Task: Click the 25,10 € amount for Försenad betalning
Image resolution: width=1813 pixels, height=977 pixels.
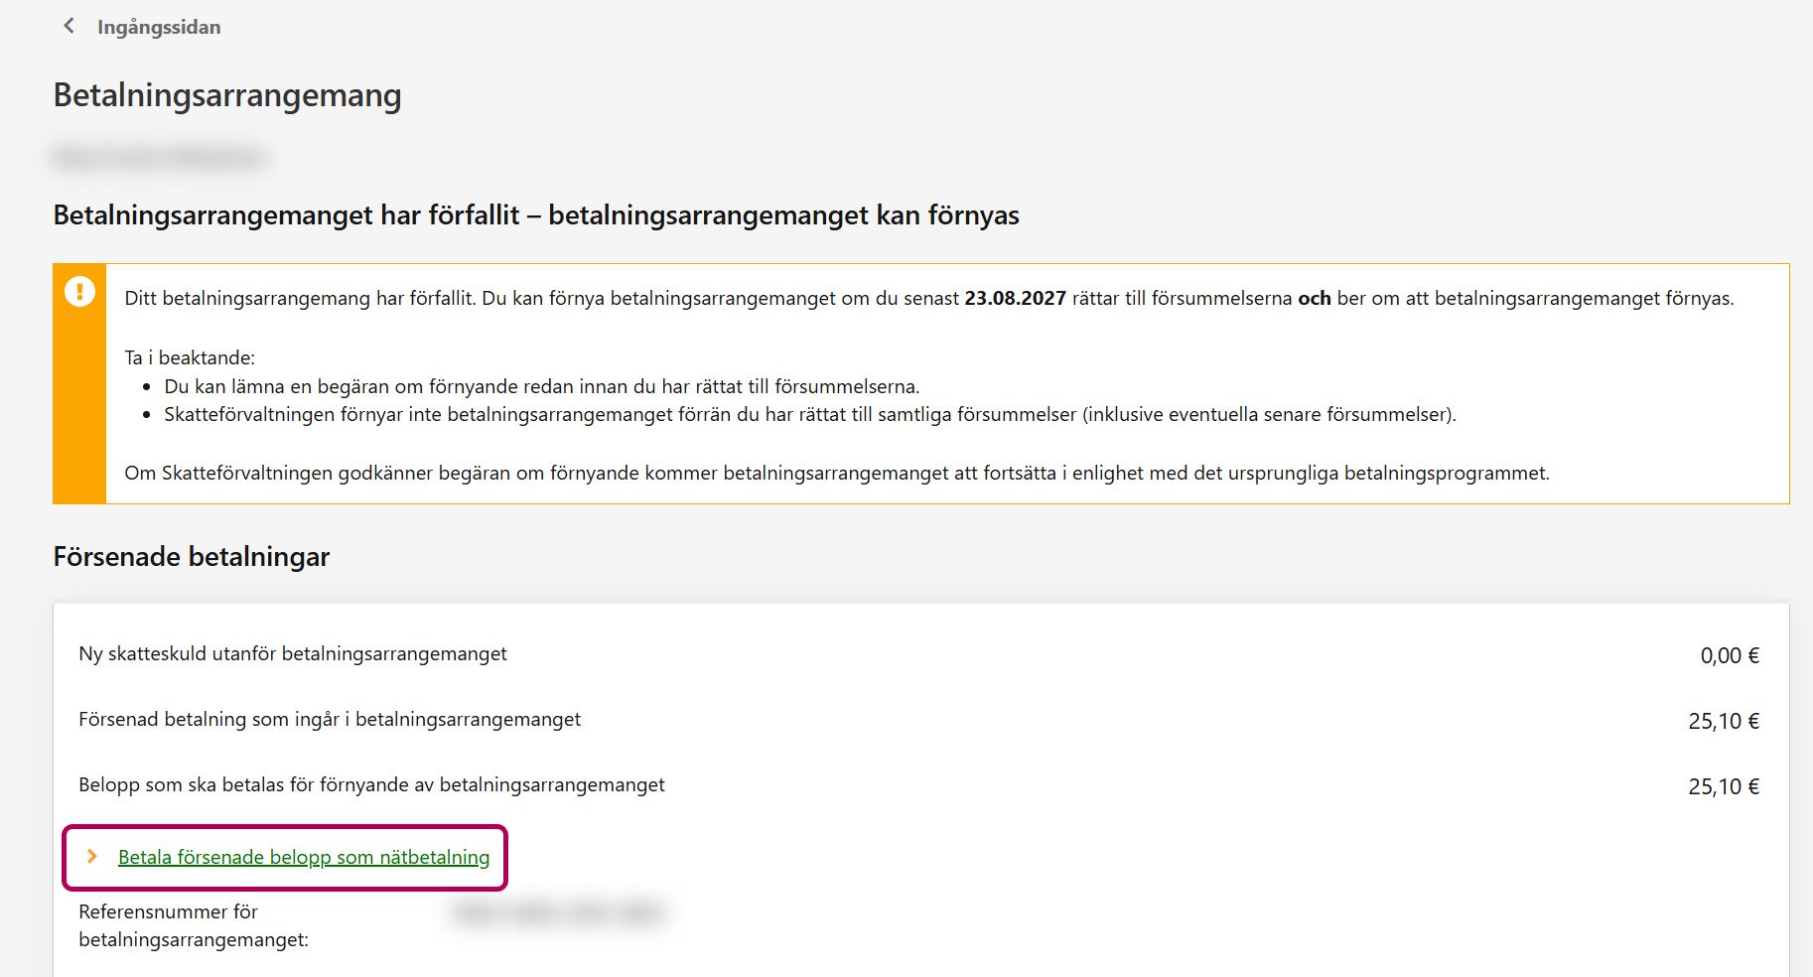Action: pos(1723,721)
